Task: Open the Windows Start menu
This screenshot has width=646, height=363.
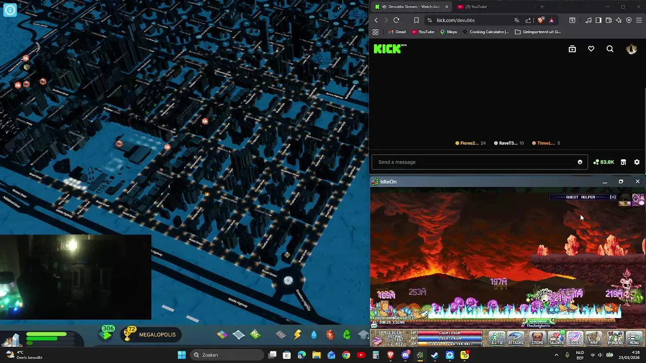Action: click(182, 355)
